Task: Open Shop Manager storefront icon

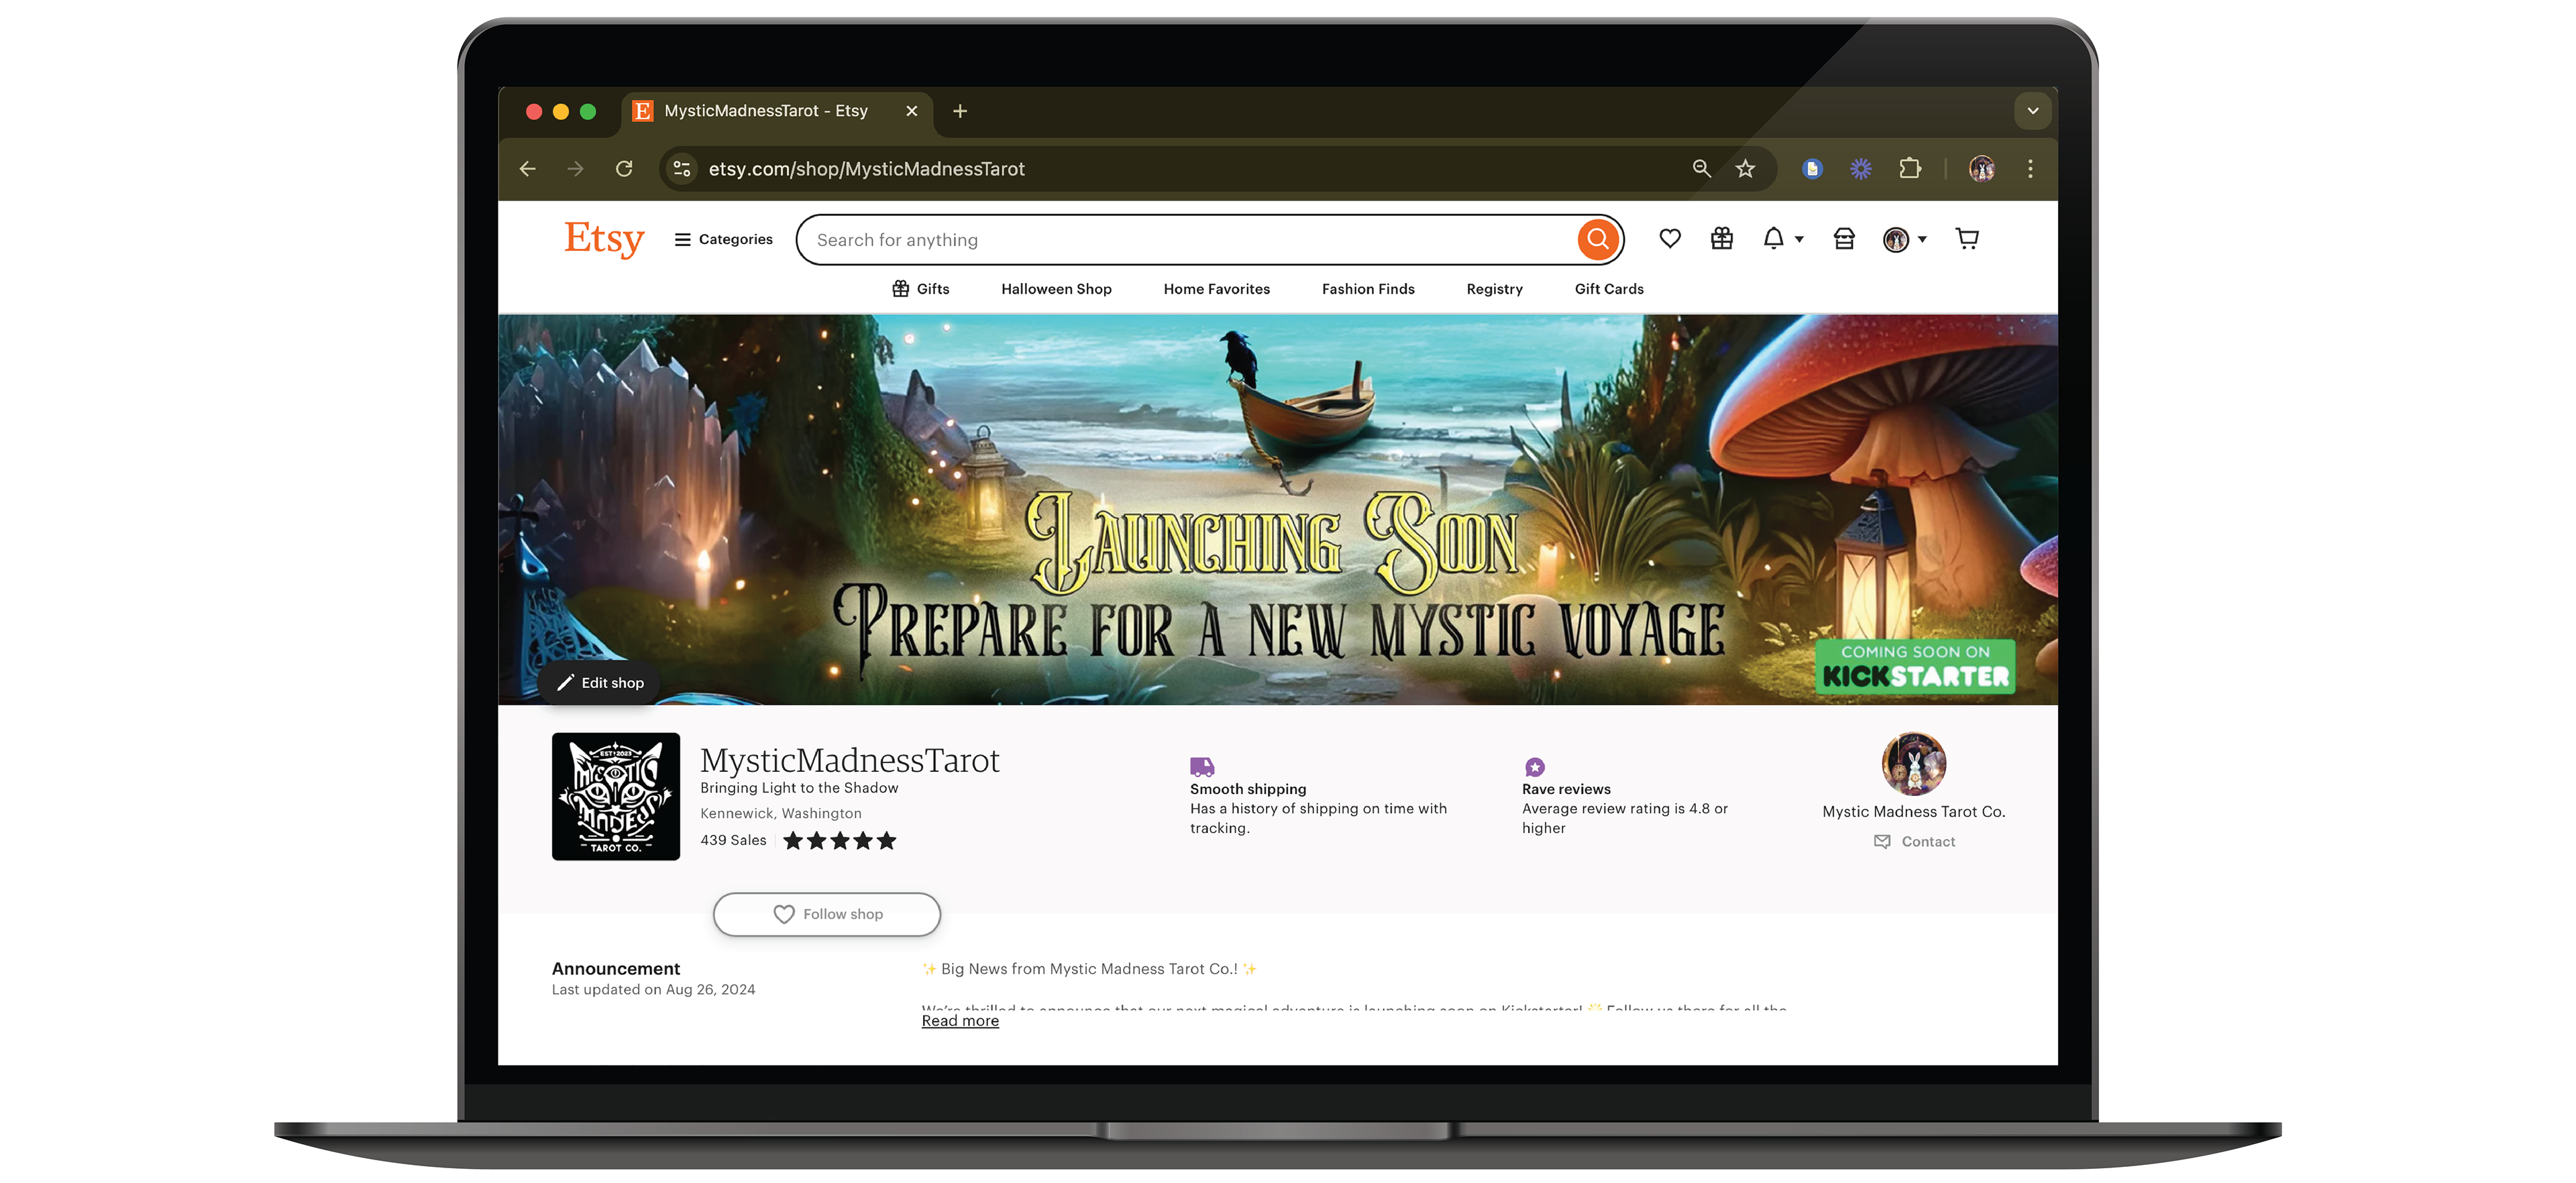Action: [1844, 239]
